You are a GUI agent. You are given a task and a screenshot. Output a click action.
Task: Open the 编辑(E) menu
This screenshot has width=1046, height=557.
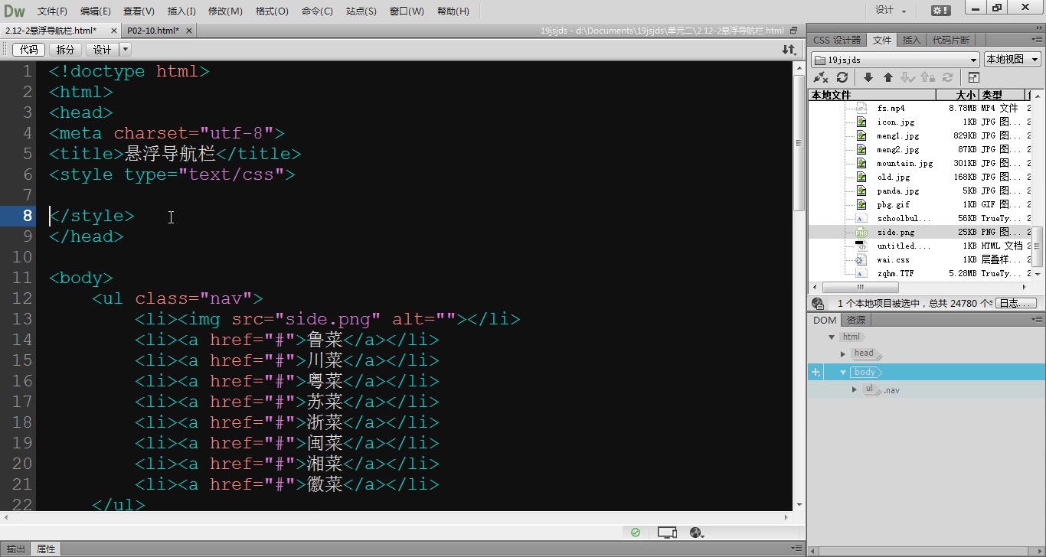point(96,11)
